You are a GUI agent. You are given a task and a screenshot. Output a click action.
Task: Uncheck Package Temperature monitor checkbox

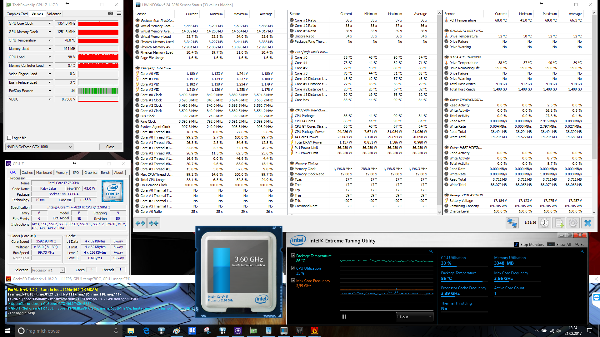(293, 256)
